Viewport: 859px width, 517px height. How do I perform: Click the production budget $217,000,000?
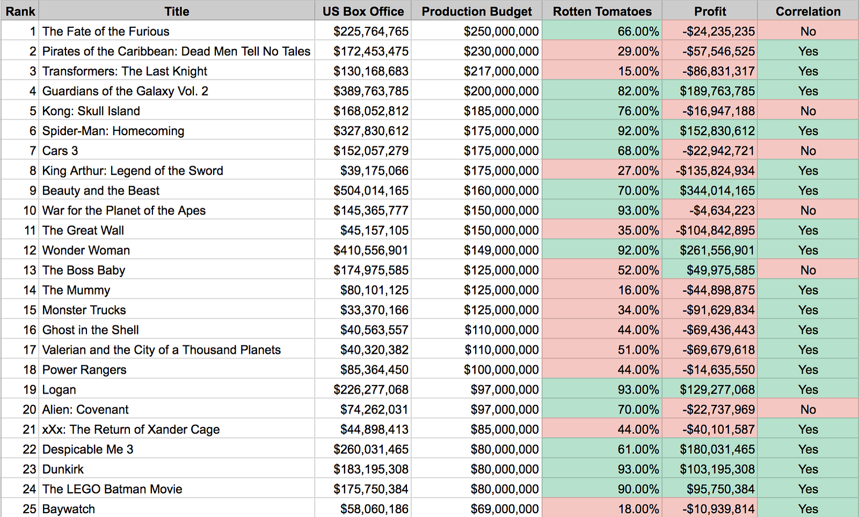(477, 71)
